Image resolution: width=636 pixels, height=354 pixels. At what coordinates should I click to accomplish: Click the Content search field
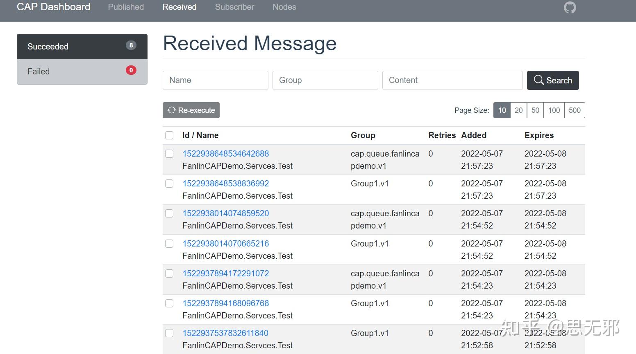tap(452, 80)
